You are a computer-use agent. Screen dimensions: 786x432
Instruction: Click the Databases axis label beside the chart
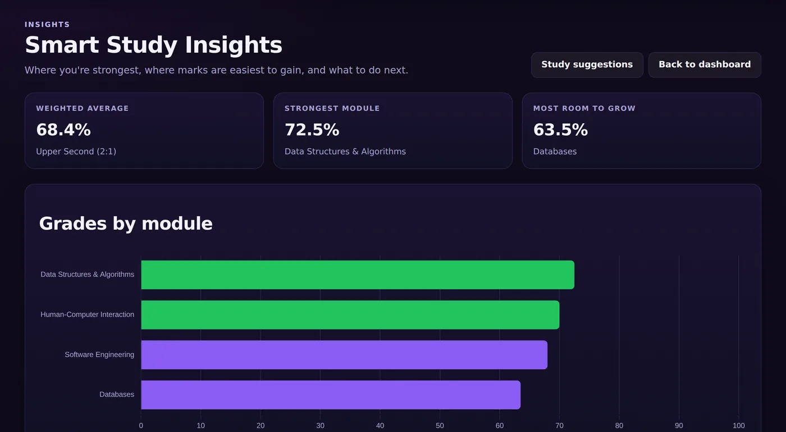[x=117, y=394]
